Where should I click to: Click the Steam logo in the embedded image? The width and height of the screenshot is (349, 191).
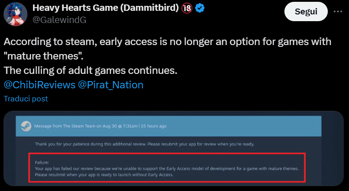tap(25, 126)
